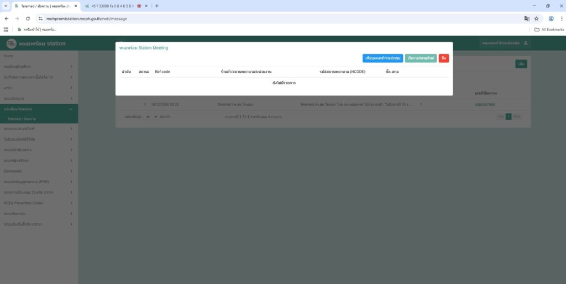Expand the NCDs Prevention Center menu
This screenshot has height=284, width=566.
[x=71, y=203]
